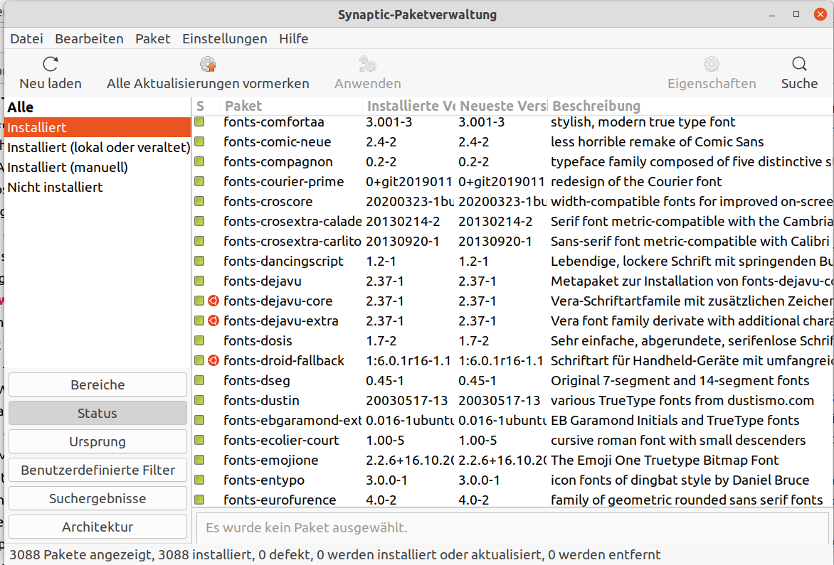Screen dimensions: 834x565
Task: Click the Ubuntu logo next to fonts-dejavu-extra
Action: (213, 321)
